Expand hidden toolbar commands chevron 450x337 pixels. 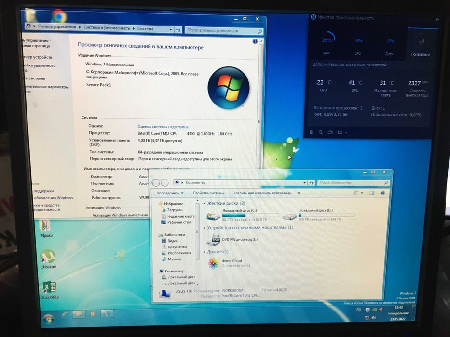(299, 193)
